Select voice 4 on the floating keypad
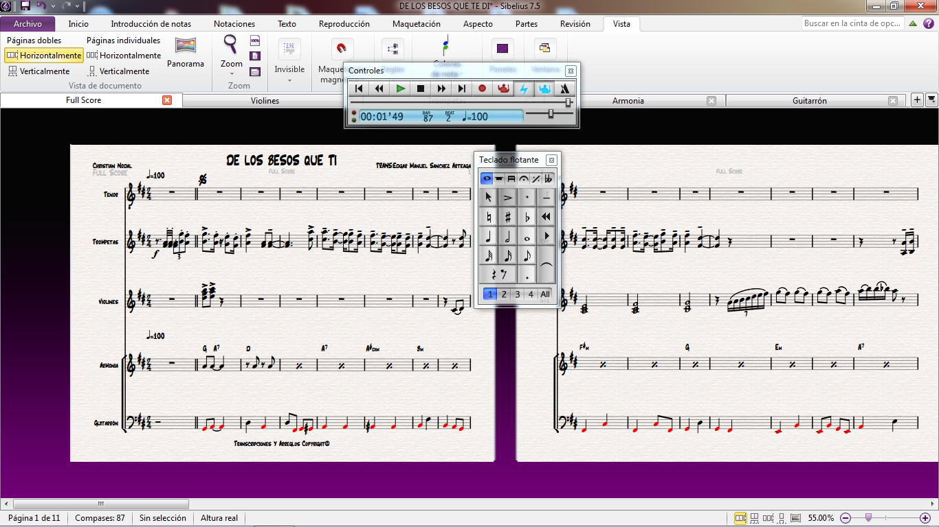Image resolution: width=939 pixels, height=527 pixels. coord(531,294)
